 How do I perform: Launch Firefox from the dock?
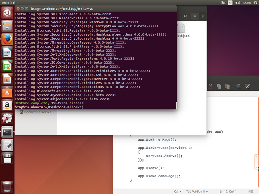[7, 39]
